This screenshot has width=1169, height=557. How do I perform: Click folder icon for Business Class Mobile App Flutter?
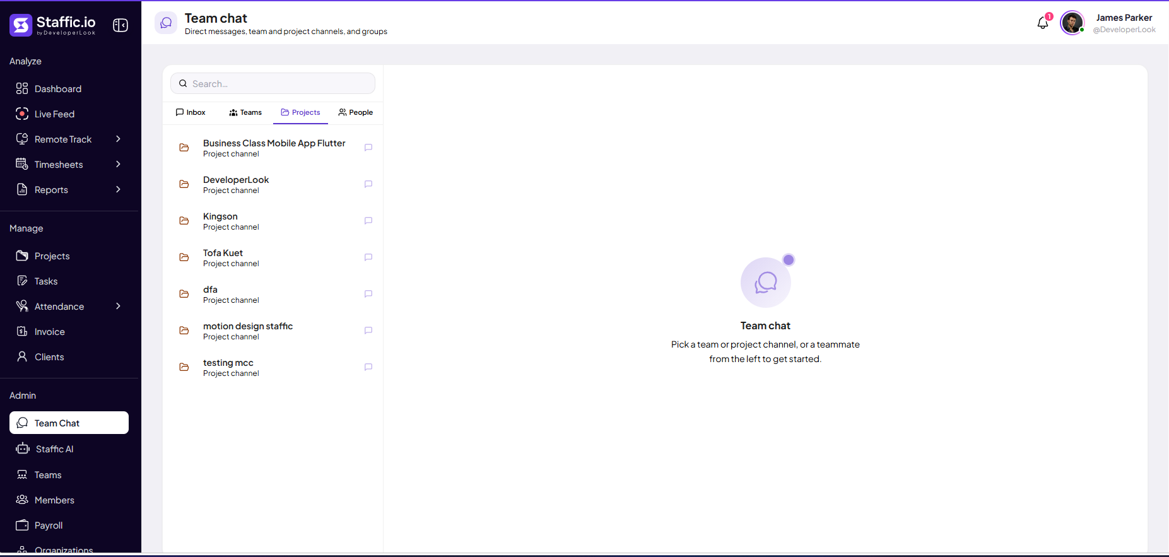click(x=184, y=148)
